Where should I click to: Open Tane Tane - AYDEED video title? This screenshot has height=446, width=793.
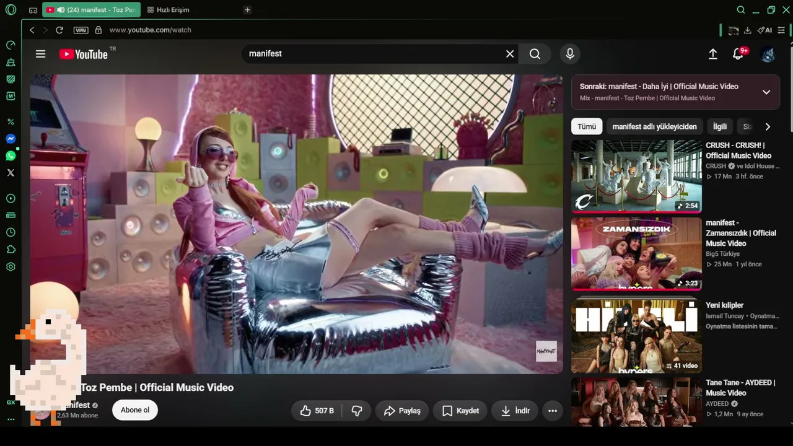(740, 388)
